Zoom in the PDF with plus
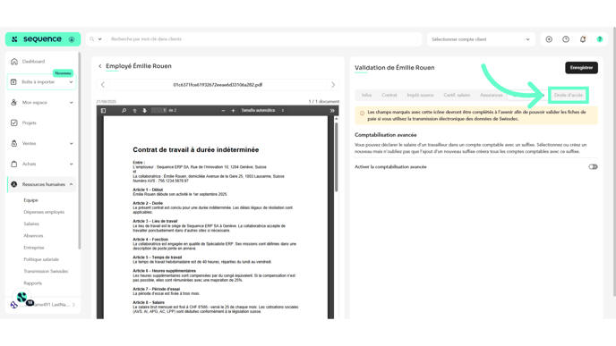616x346 pixels. point(233,111)
